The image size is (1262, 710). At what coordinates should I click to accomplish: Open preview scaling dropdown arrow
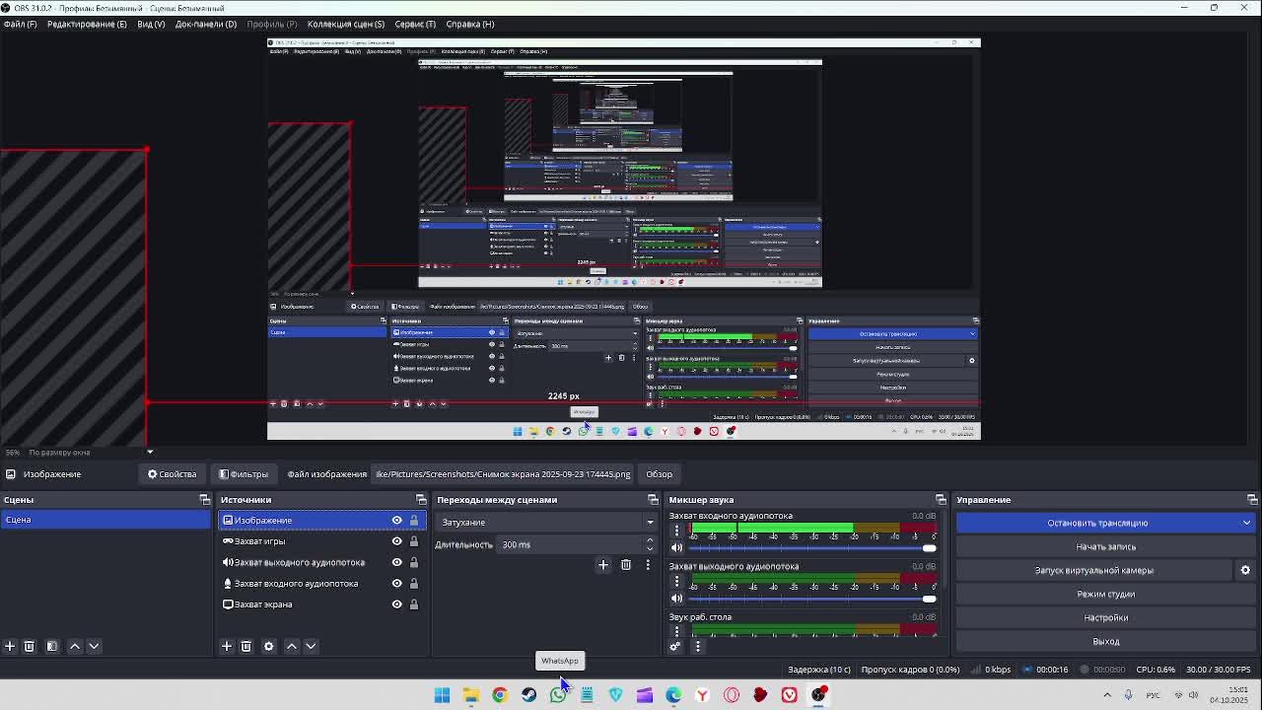tap(150, 453)
